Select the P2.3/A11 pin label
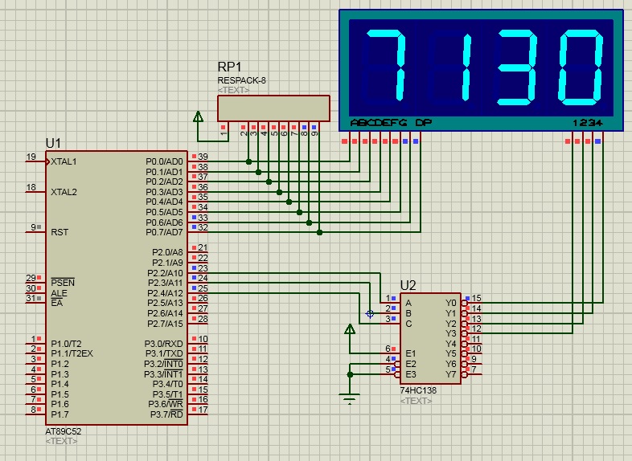Viewport: 632px width, 461px height. point(166,283)
